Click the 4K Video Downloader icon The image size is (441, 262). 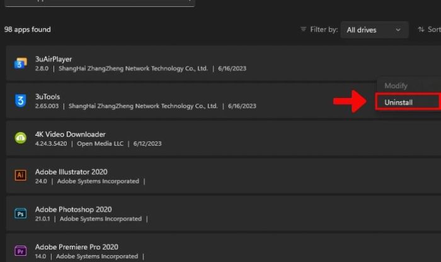pyautogui.click(x=21, y=138)
